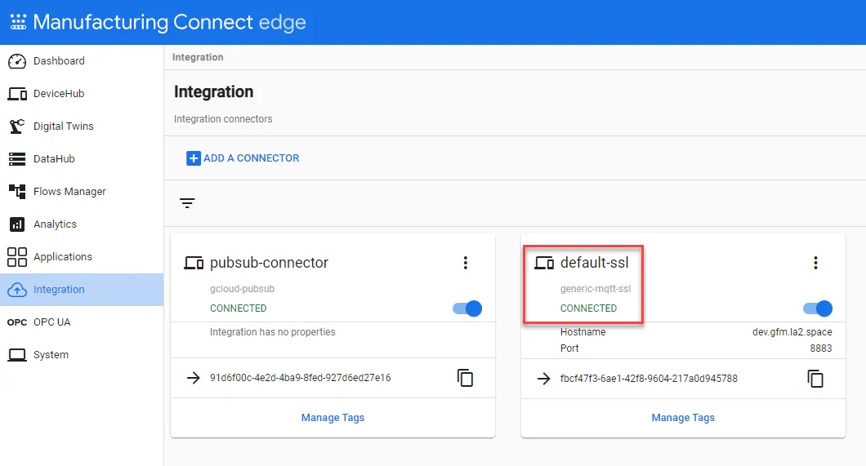Click CONNECTED status on pubsub-connector
The height and width of the screenshot is (466, 866).
pyautogui.click(x=238, y=308)
